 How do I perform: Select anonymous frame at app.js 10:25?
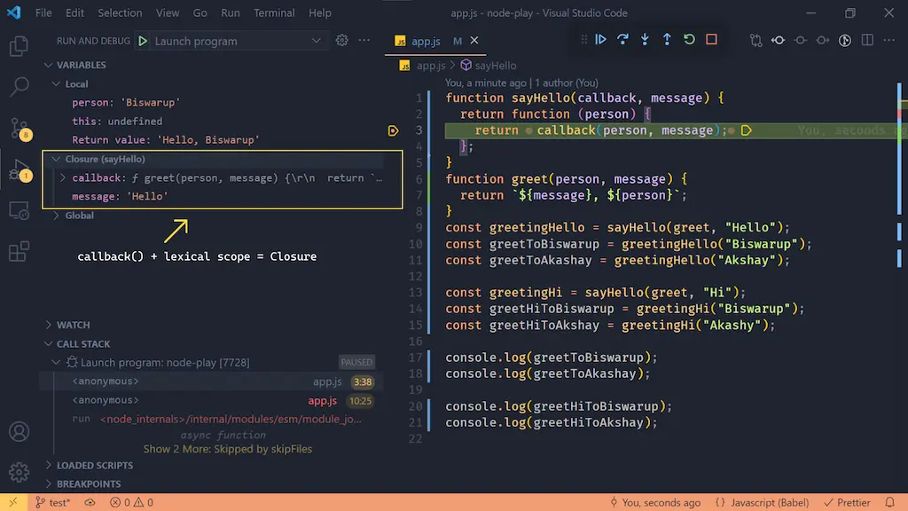213,400
